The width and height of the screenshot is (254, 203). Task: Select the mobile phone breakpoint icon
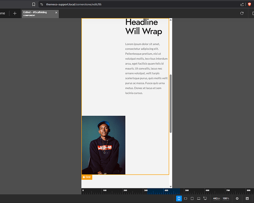coord(179,199)
